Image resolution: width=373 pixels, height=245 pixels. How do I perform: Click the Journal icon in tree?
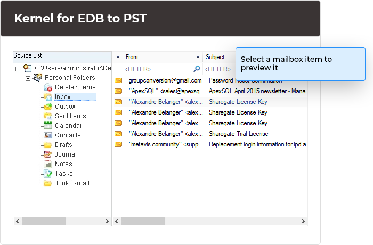tap(48, 154)
